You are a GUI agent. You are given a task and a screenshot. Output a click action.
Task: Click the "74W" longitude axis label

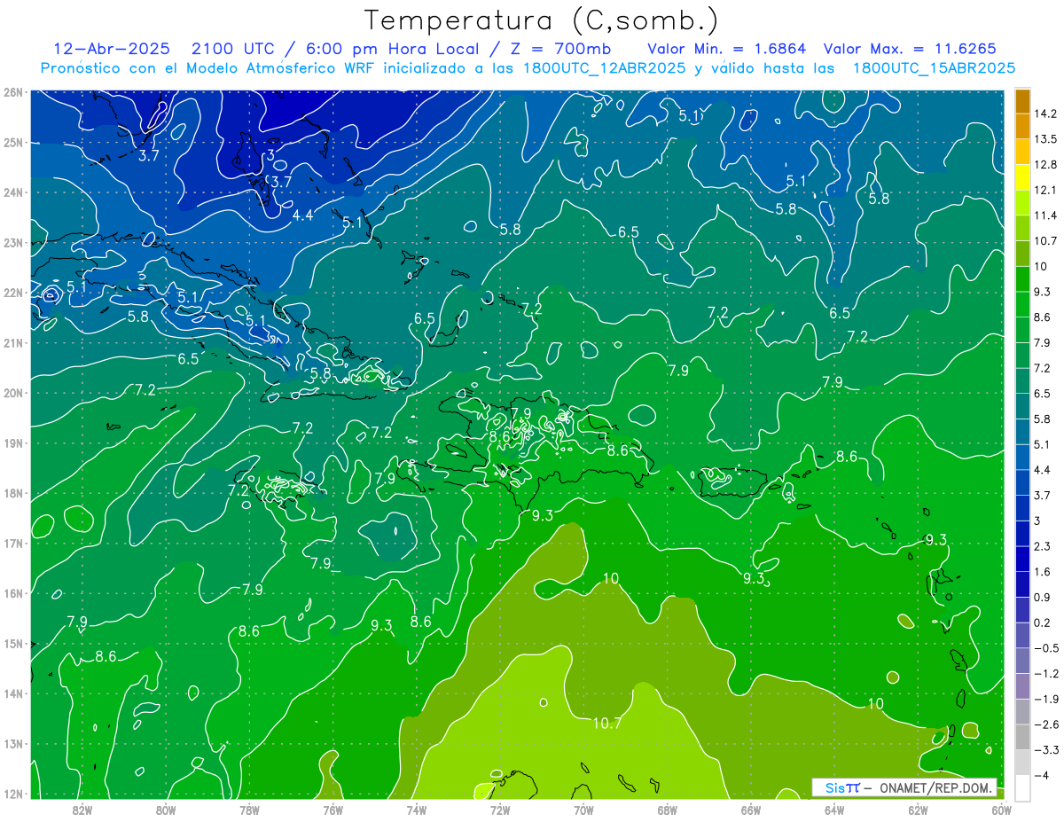(416, 810)
